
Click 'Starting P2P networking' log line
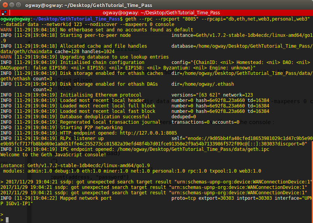tap(91, 127)
